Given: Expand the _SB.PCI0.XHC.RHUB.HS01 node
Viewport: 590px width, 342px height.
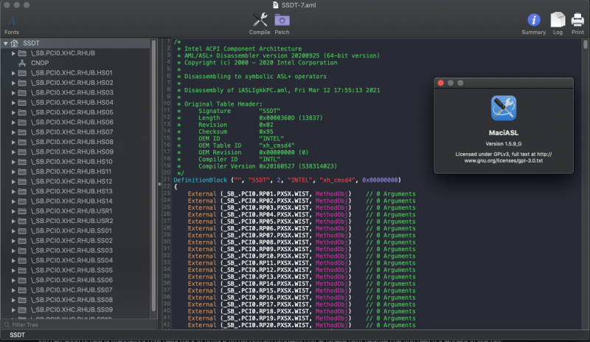Looking at the screenshot, I should 13,73.
